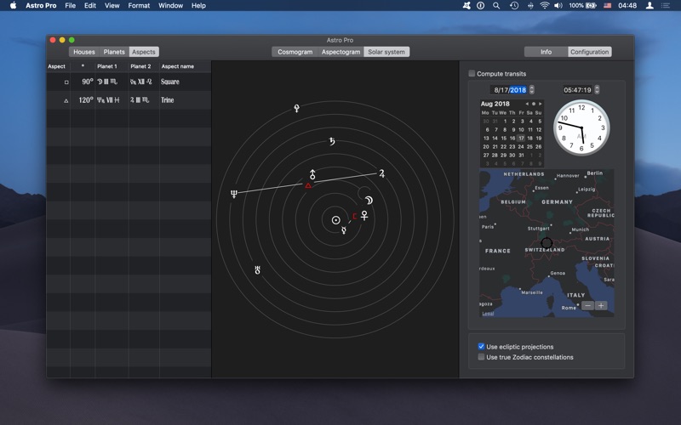
Task: Enable Use true Zodiac constellations
Action: [481, 357]
